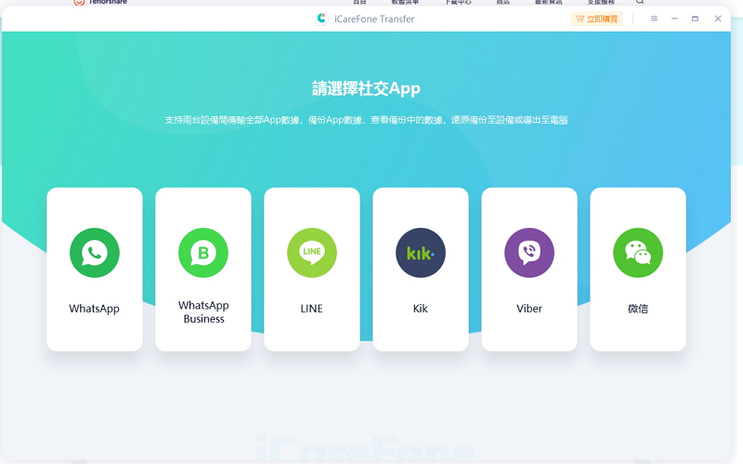Select the WhatsApp Business icon

pyautogui.click(x=203, y=253)
